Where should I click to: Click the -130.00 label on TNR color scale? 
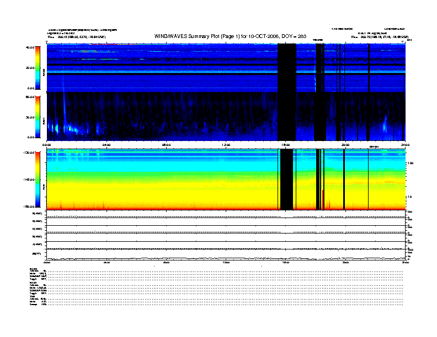(29, 153)
